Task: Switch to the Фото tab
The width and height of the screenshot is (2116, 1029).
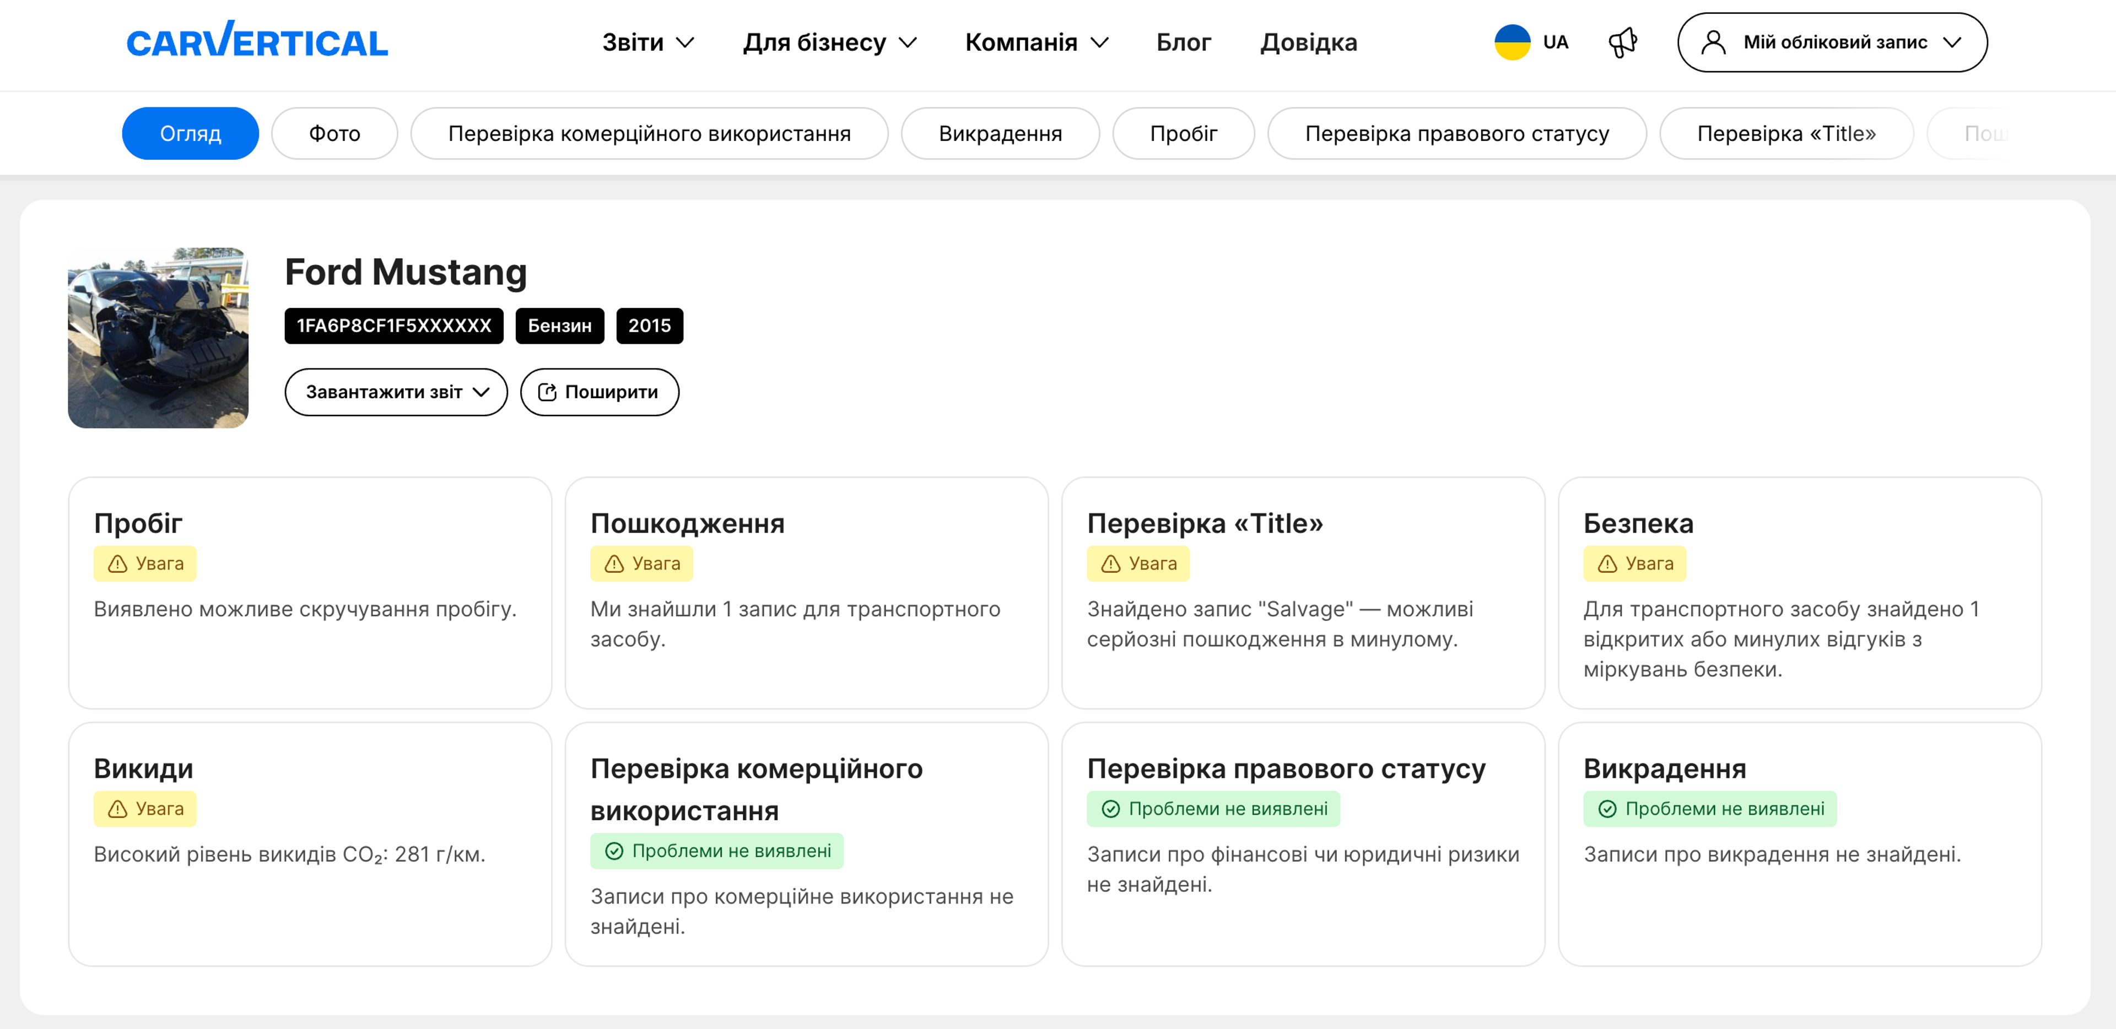Action: tap(334, 134)
